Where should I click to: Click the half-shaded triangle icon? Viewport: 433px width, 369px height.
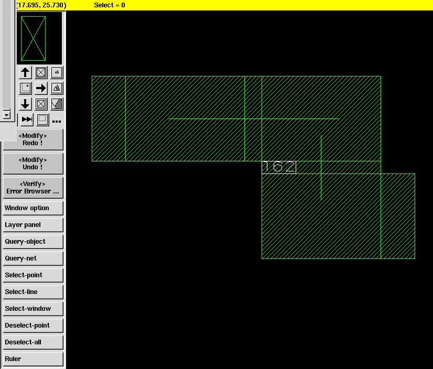pyautogui.click(x=57, y=104)
